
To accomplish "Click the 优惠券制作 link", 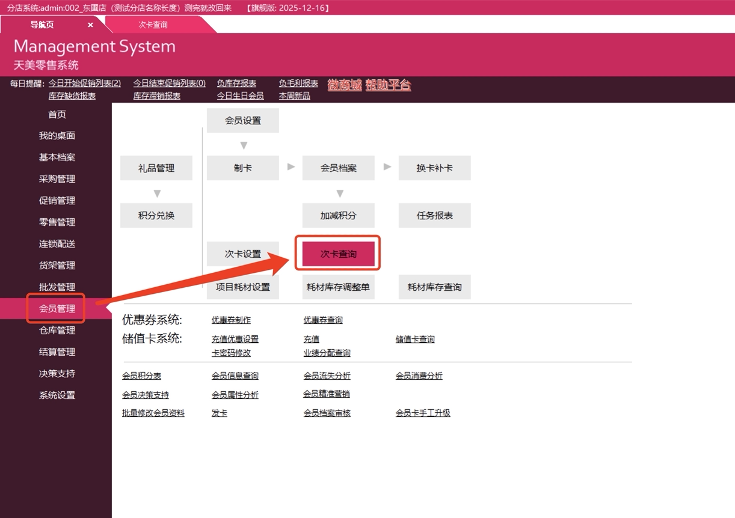I will click(231, 320).
